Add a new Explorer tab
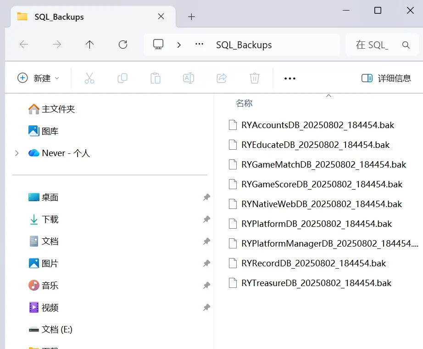The height and width of the screenshot is (349, 423). point(191,17)
